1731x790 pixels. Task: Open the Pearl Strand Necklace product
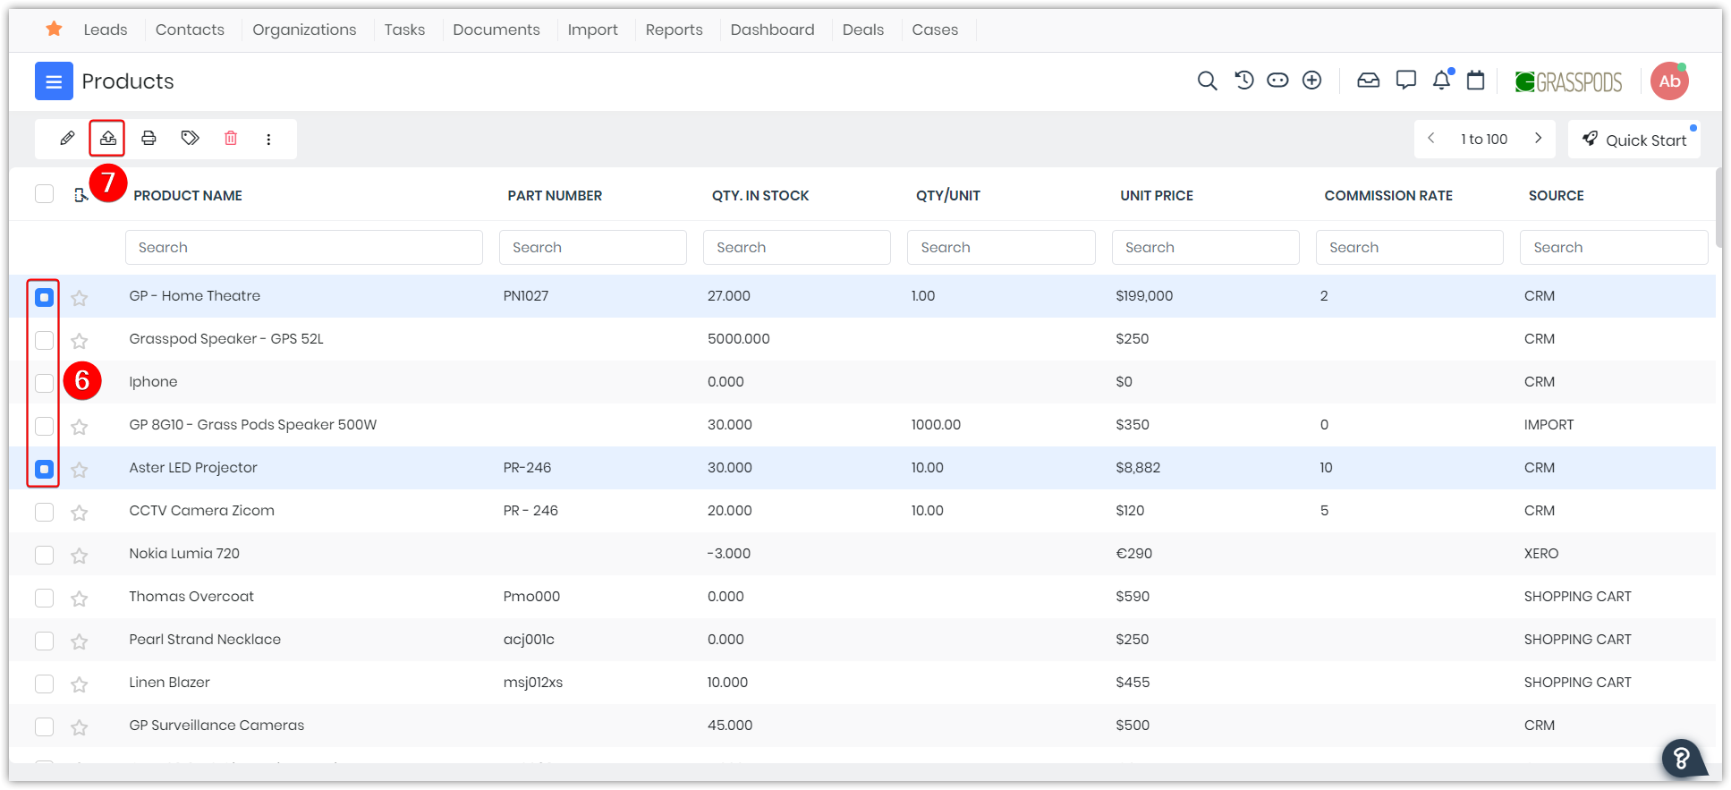pyautogui.click(x=205, y=639)
